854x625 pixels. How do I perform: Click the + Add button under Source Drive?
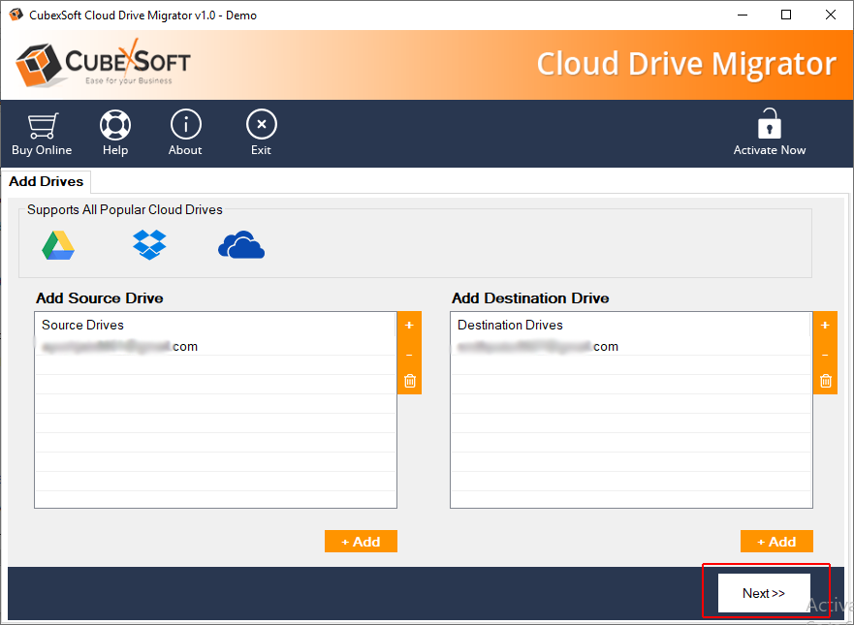[x=361, y=542]
